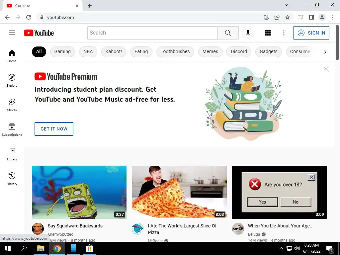This screenshot has height=255, width=340.
Task: Select the All chip
Action: 39,51
